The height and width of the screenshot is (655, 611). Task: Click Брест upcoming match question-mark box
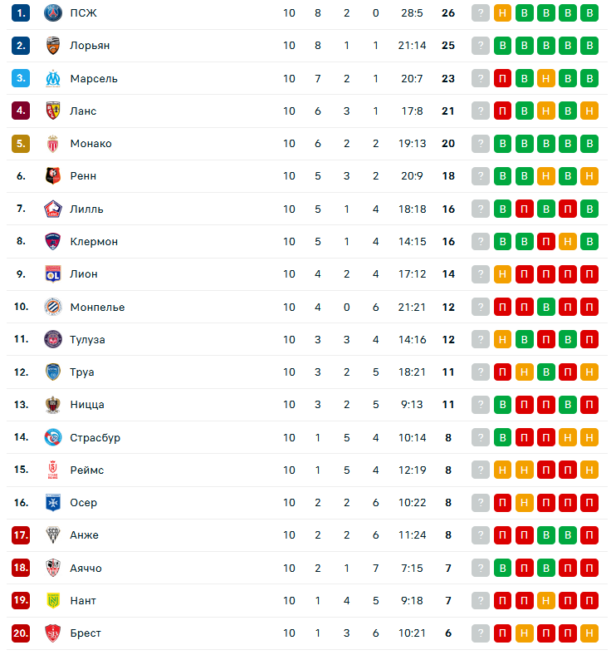pyautogui.click(x=481, y=633)
